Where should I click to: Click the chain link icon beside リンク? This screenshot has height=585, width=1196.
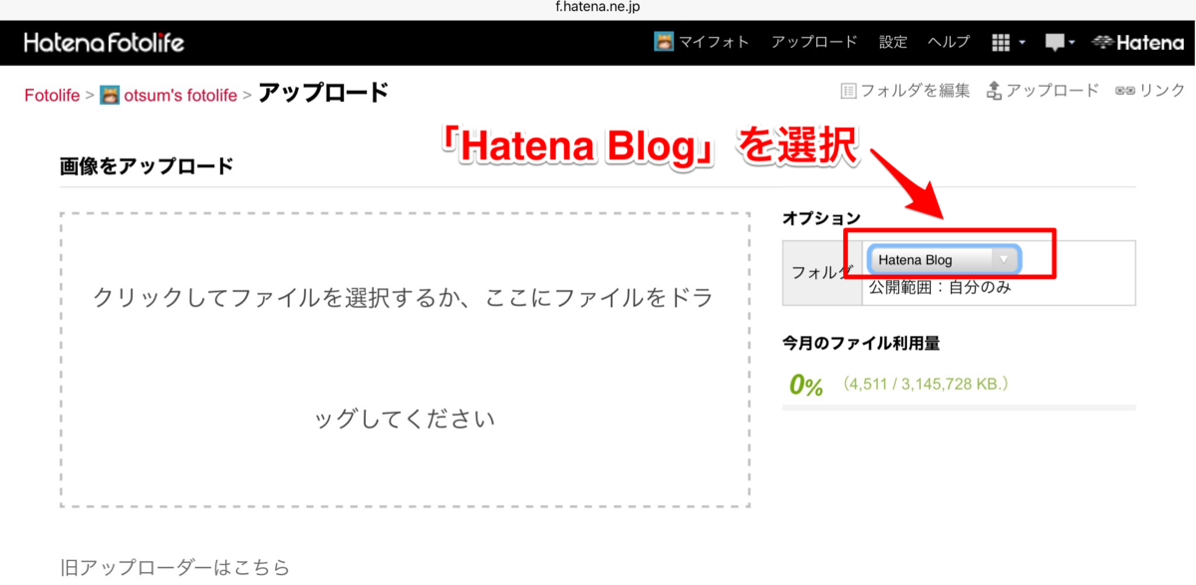tap(1125, 91)
